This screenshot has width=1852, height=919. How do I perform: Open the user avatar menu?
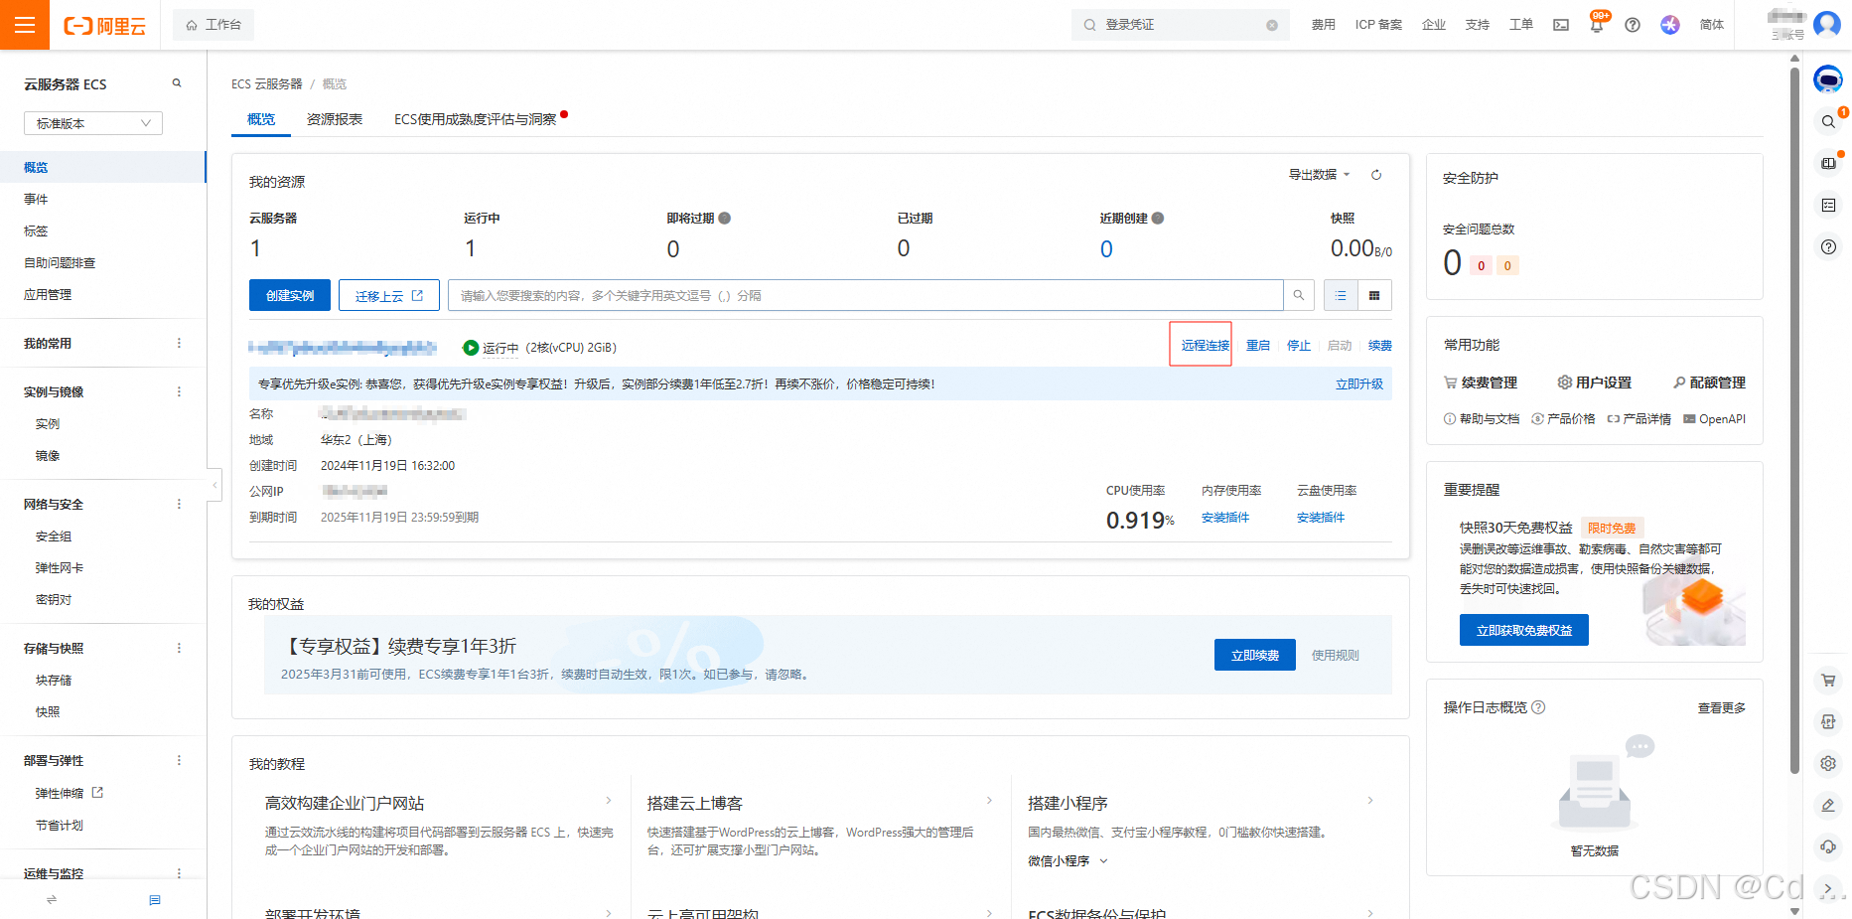(1827, 24)
